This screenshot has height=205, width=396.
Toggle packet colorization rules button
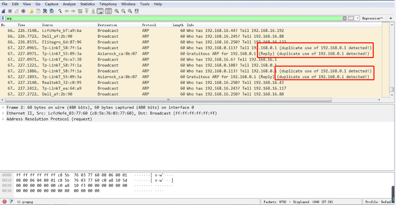point(109,11)
